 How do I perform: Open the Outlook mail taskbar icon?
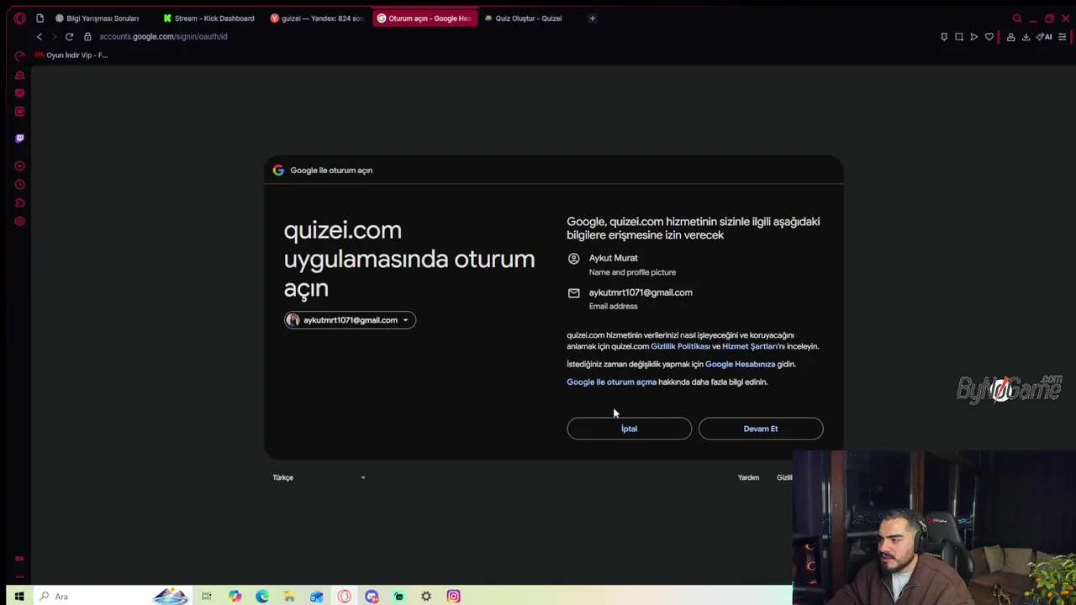[x=317, y=597]
